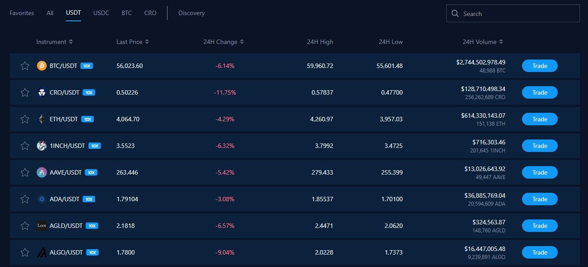Screen dimensions: 588x267
Task: Click the ETH/USDT instrument name
Action: [64, 119]
